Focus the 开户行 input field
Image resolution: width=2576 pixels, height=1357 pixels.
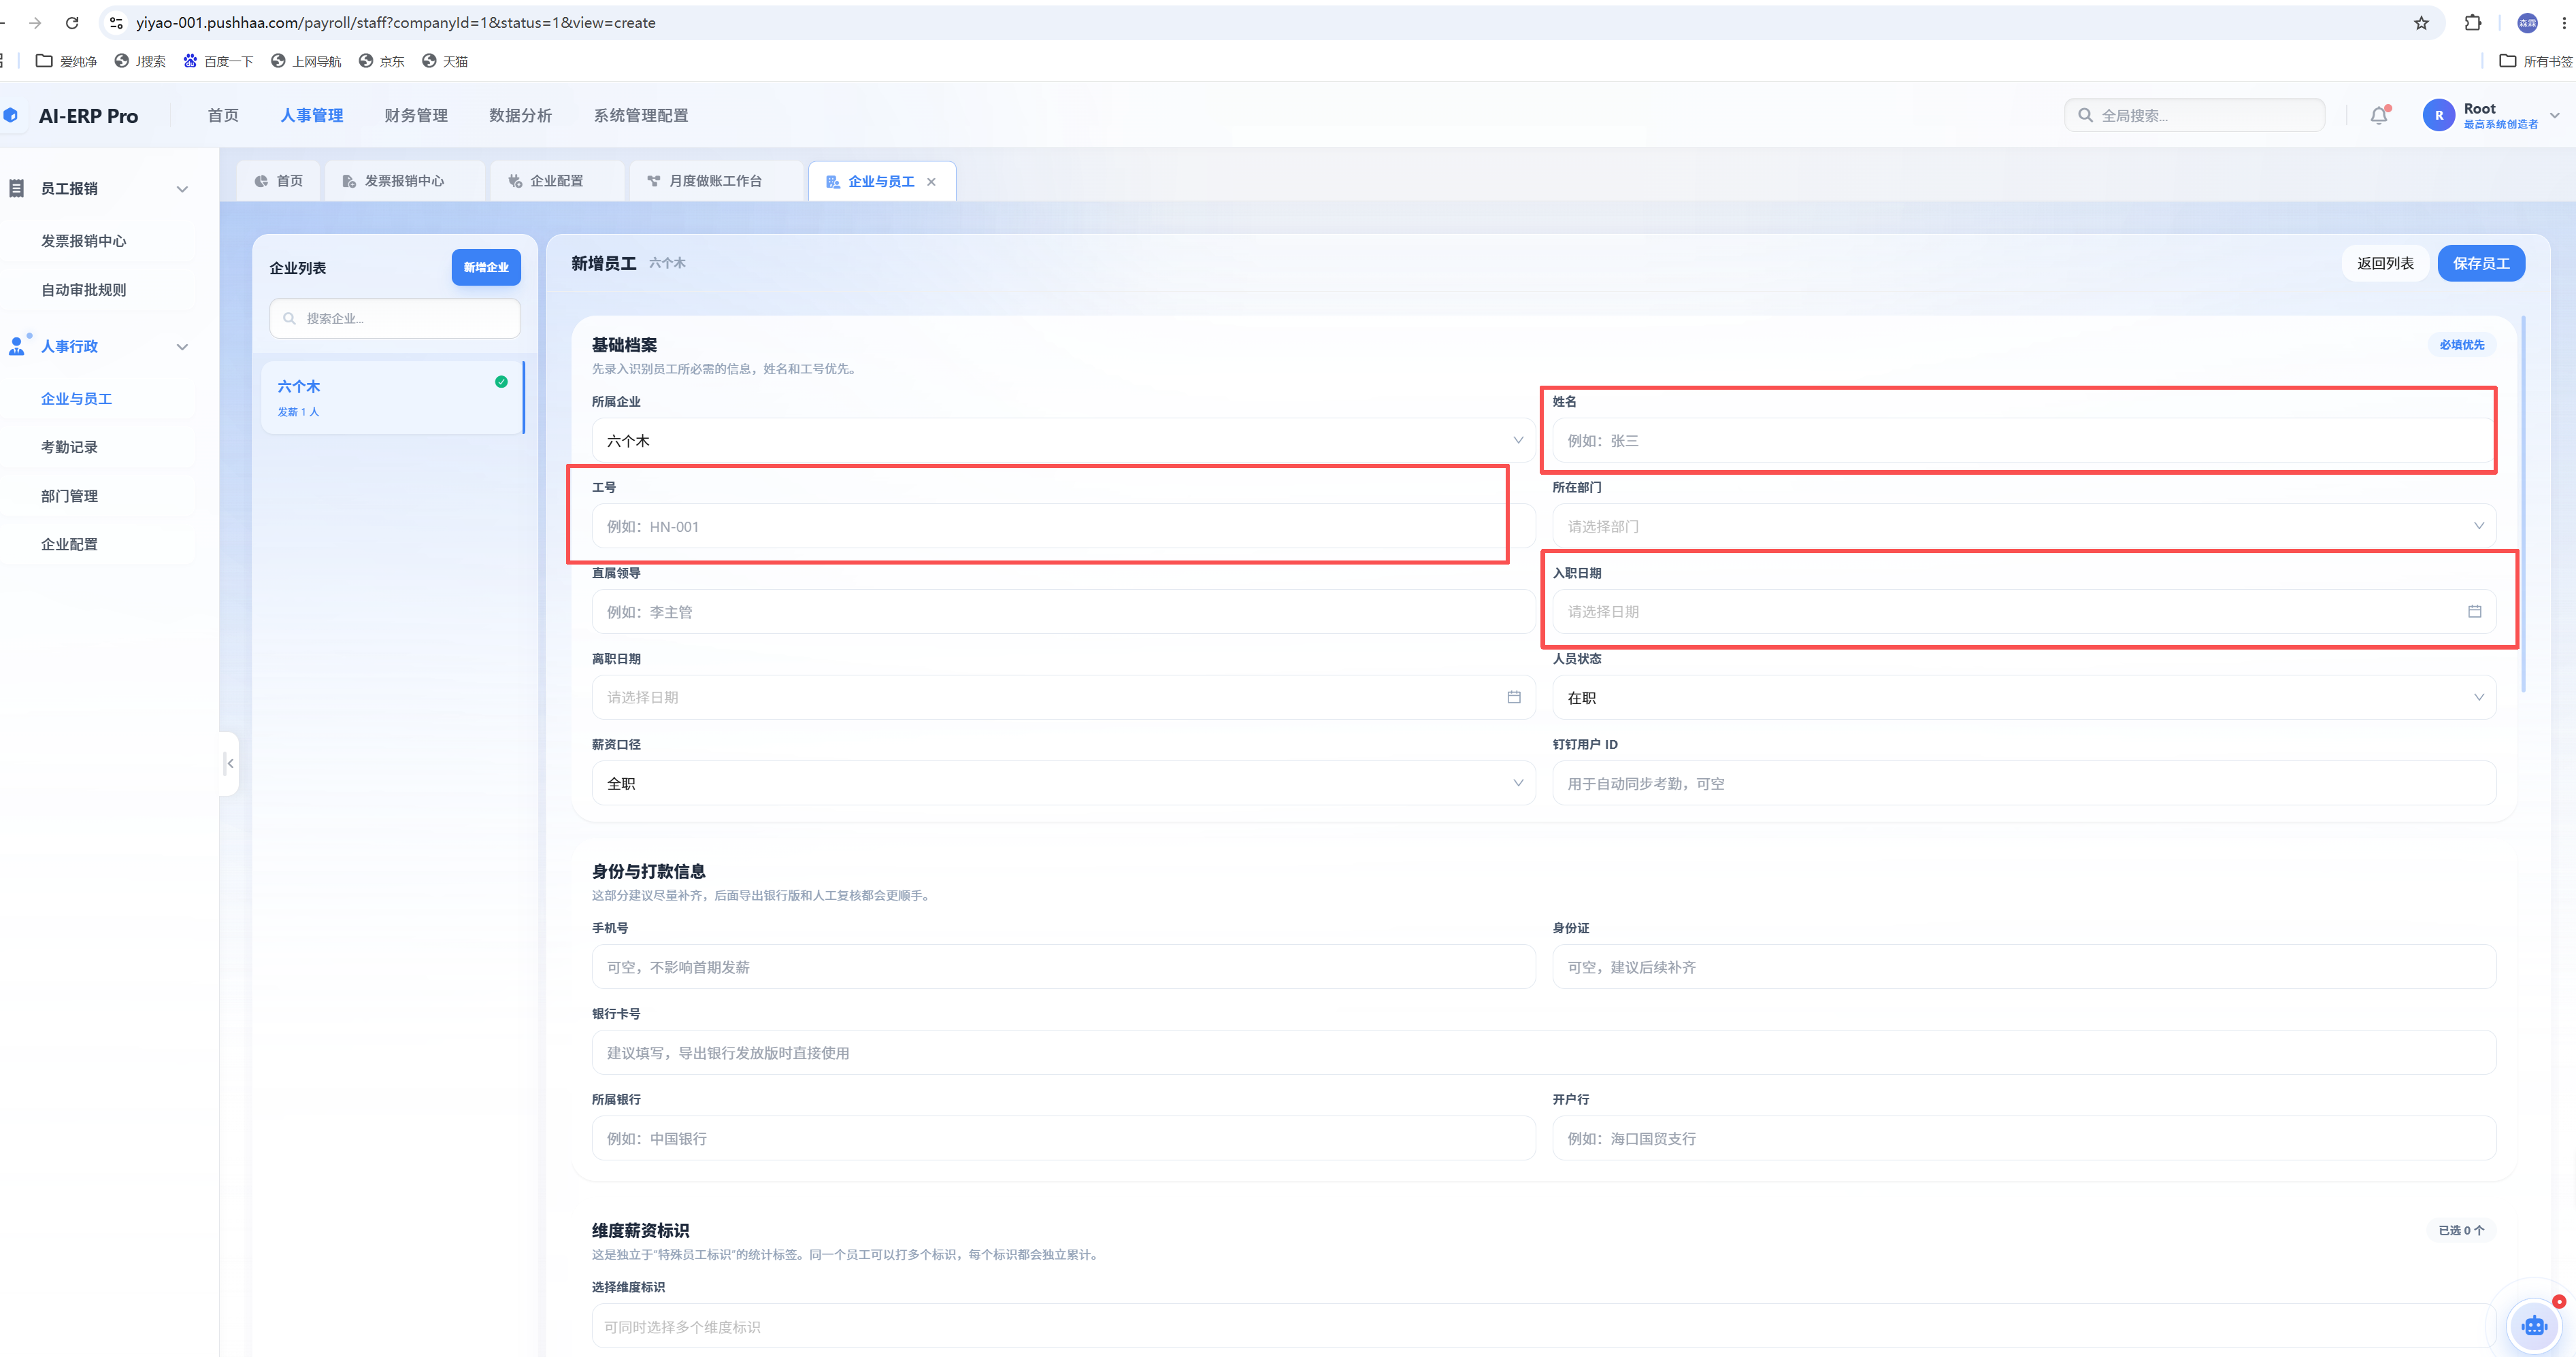(x=2023, y=1138)
